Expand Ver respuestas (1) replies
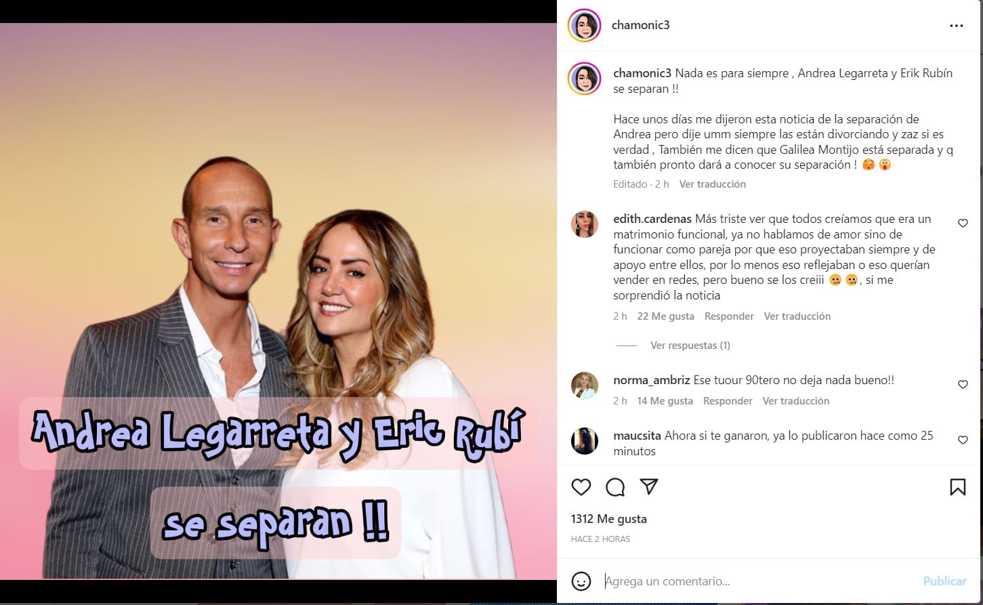Image resolution: width=983 pixels, height=605 pixels. pos(690,346)
